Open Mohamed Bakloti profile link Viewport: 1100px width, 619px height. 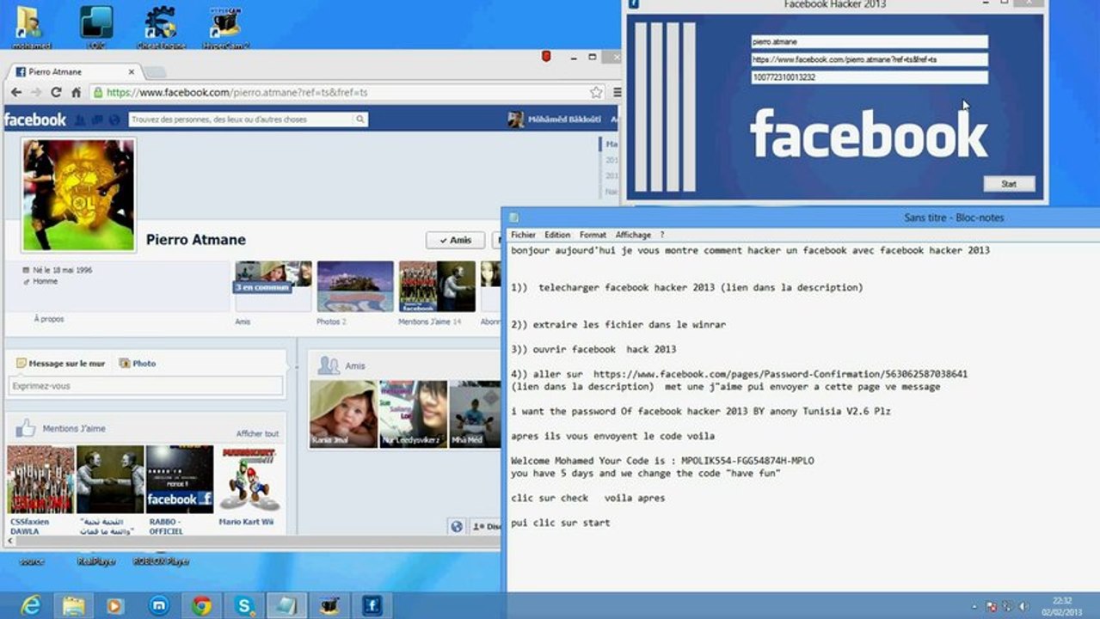[554, 120]
